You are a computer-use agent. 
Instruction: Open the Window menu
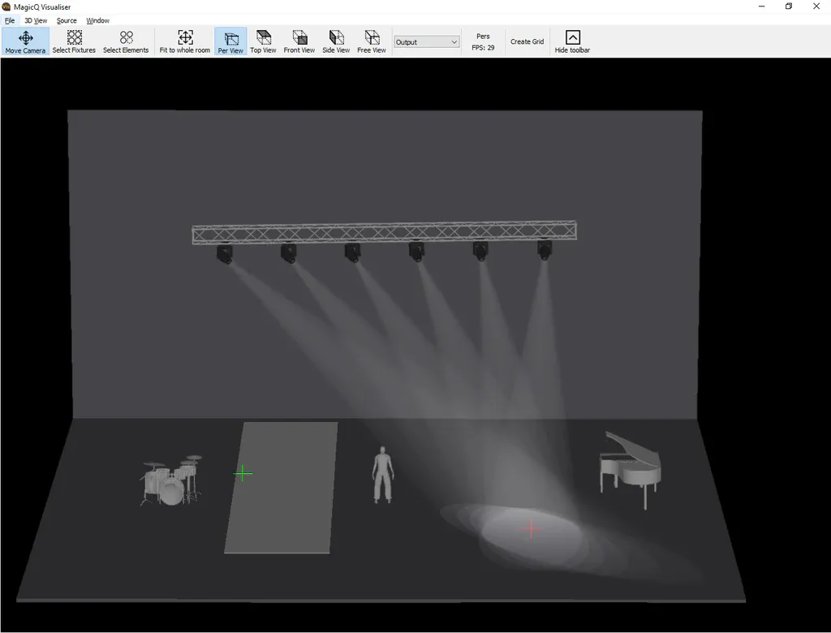coord(98,20)
